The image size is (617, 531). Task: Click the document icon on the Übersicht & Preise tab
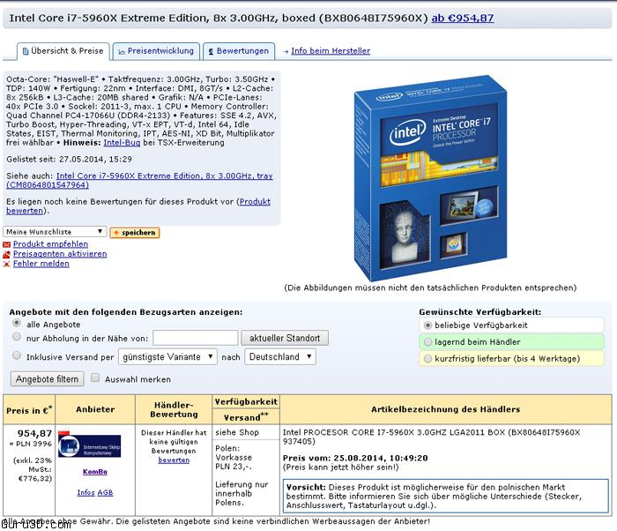coord(26,52)
